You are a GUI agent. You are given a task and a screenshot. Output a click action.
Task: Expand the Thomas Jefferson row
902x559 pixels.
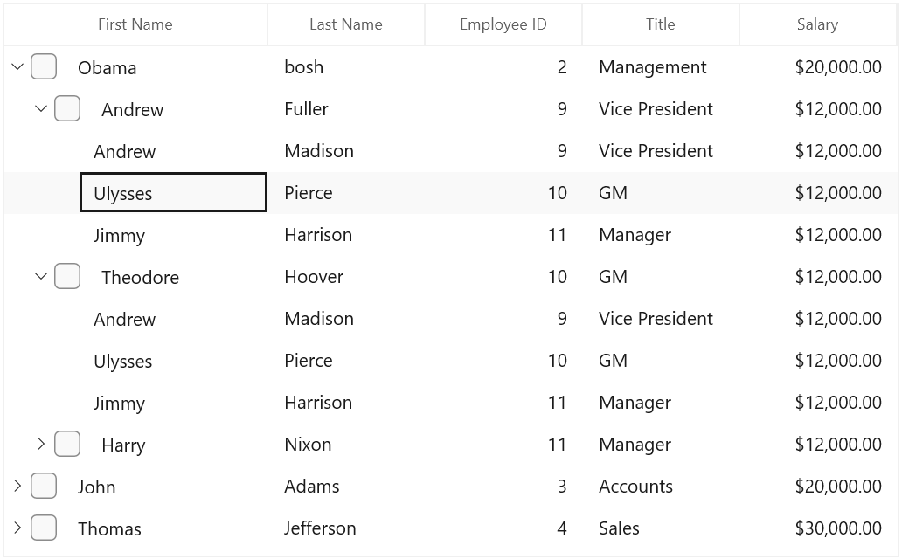pos(17,528)
